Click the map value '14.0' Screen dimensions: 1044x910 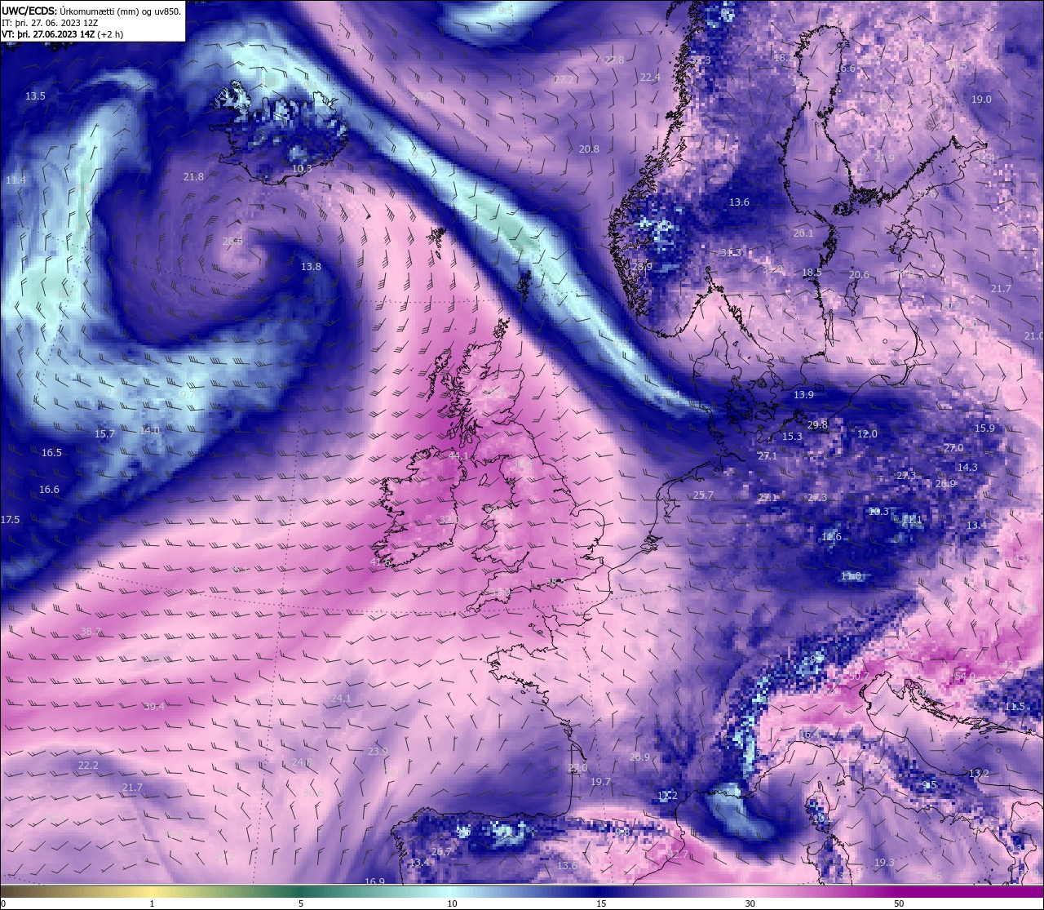[x=150, y=429]
